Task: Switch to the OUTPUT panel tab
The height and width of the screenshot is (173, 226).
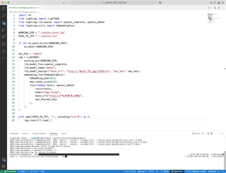Action: 25,133
